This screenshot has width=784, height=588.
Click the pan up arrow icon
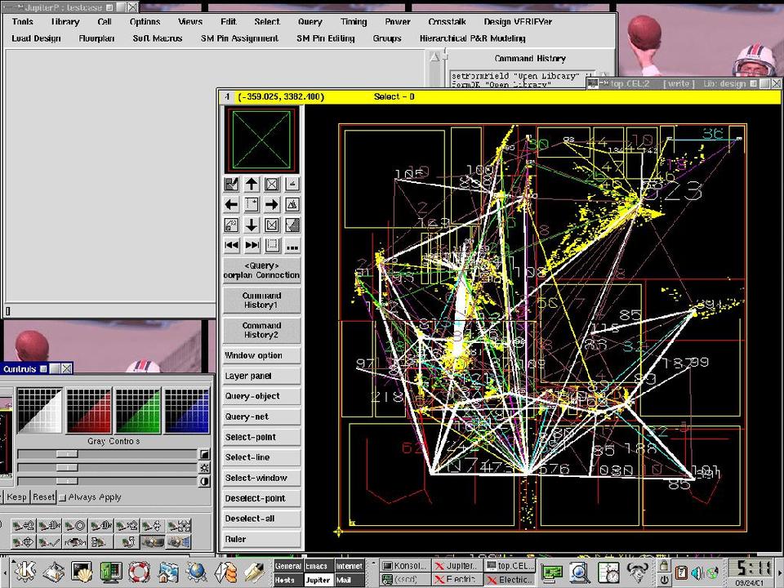(252, 185)
